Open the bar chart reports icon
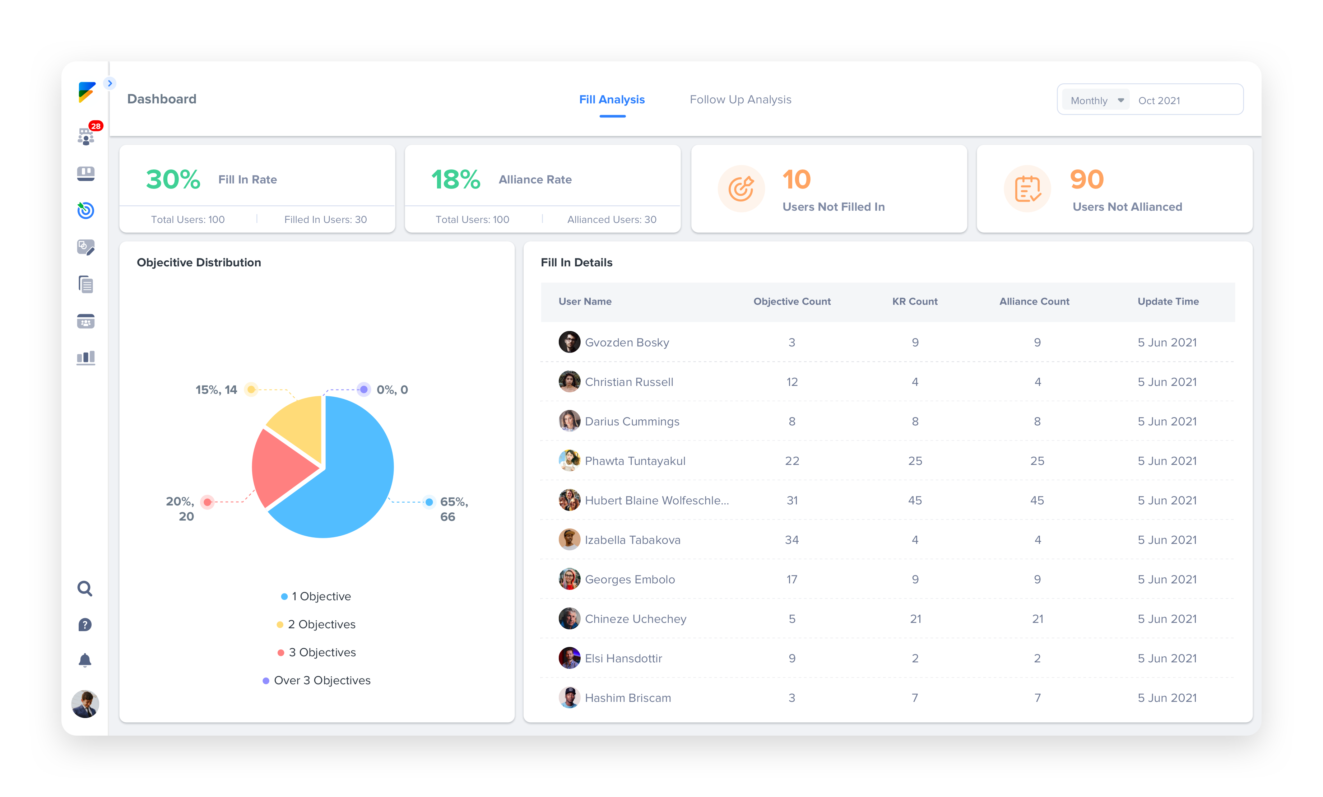The image size is (1323, 797). click(x=86, y=358)
